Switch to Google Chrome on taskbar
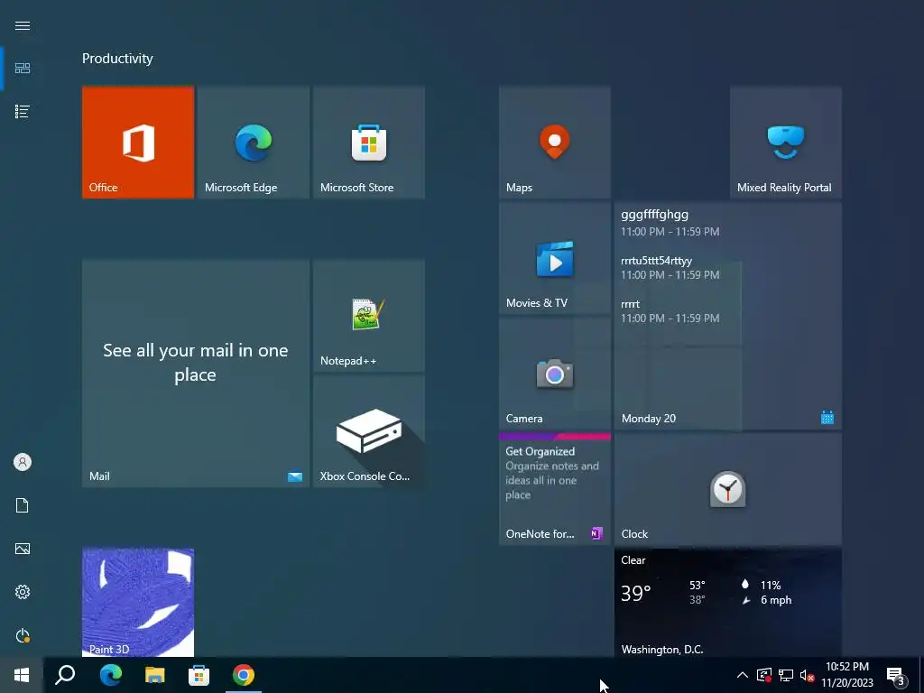924x693 pixels. point(244,675)
